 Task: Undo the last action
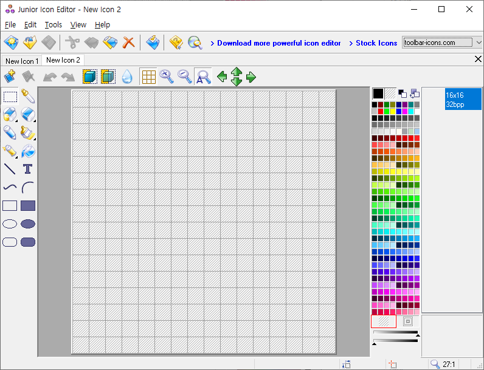click(x=50, y=77)
